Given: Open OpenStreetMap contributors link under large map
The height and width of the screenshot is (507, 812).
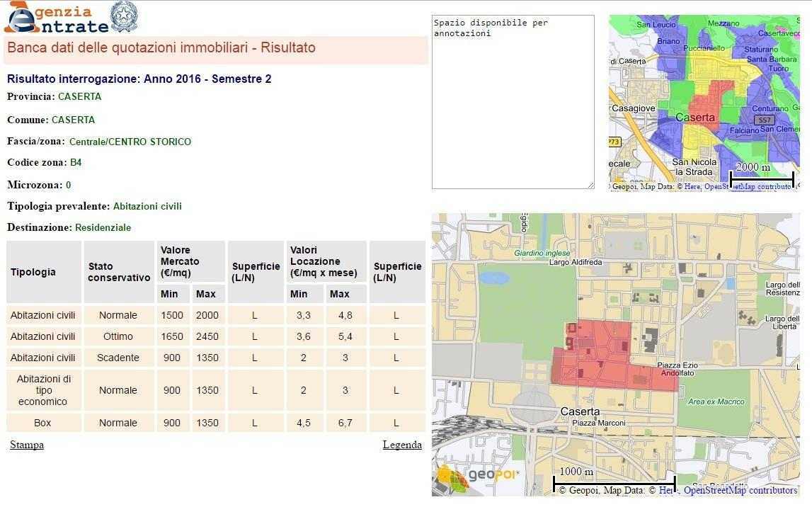Looking at the screenshot, I should pos(740,490).
